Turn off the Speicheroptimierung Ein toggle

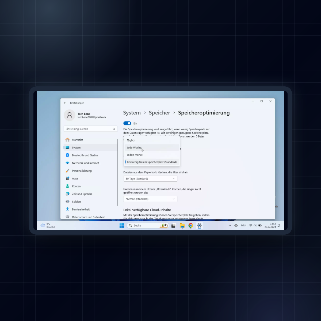[x=127, y=123]
